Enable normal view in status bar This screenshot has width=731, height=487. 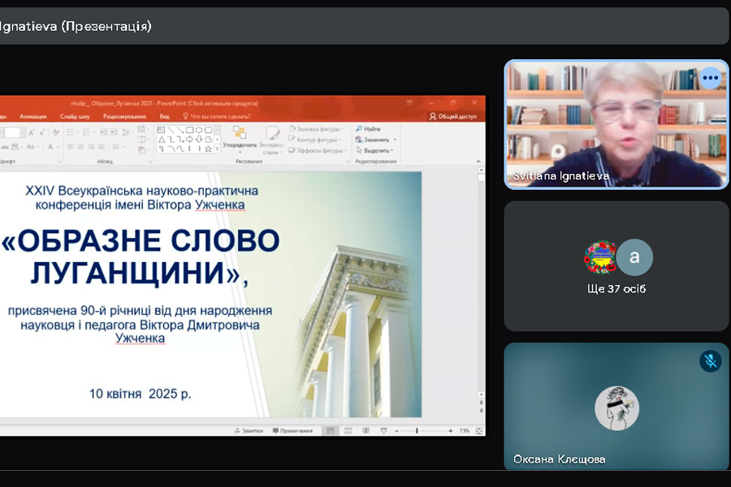pyautogui.click(x=330, y=431)
